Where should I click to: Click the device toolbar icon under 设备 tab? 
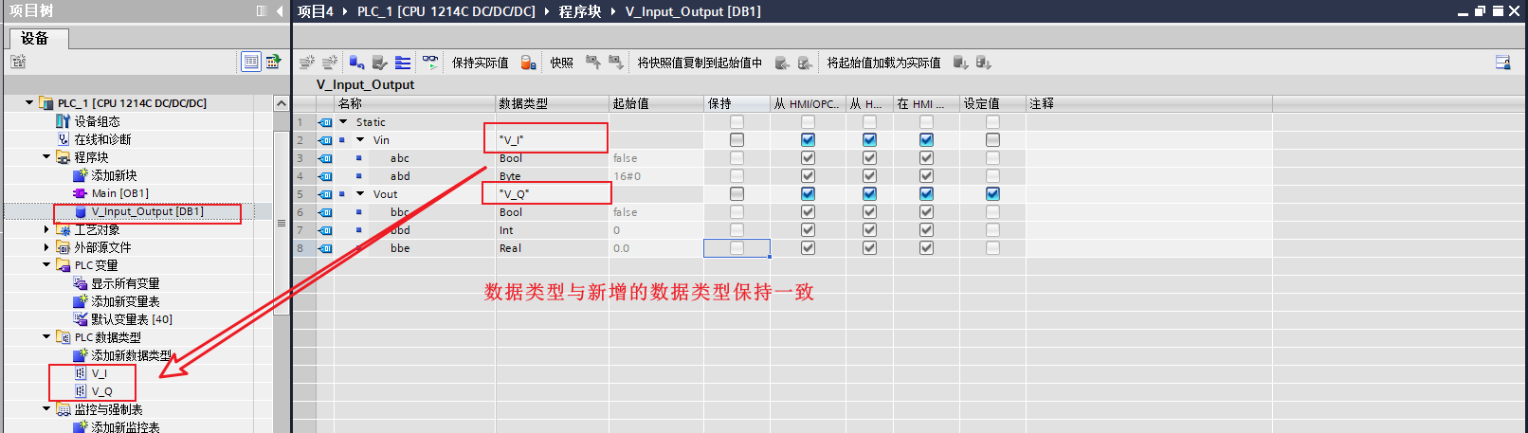coord(18,62)
